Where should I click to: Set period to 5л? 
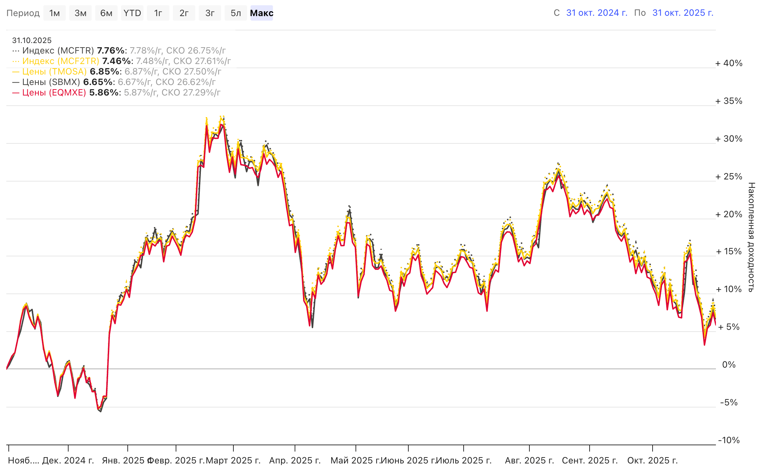click(235, 13)
